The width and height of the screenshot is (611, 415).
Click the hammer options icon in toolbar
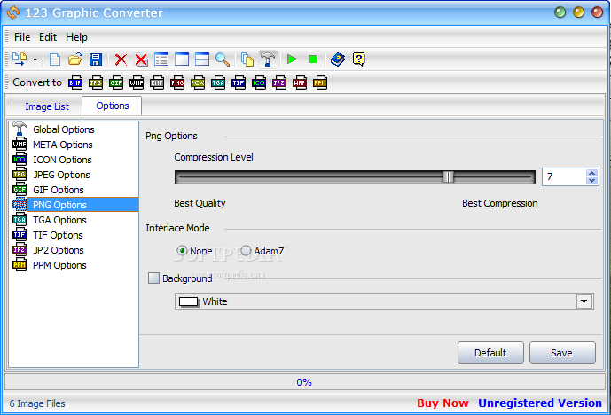point(268,59)
